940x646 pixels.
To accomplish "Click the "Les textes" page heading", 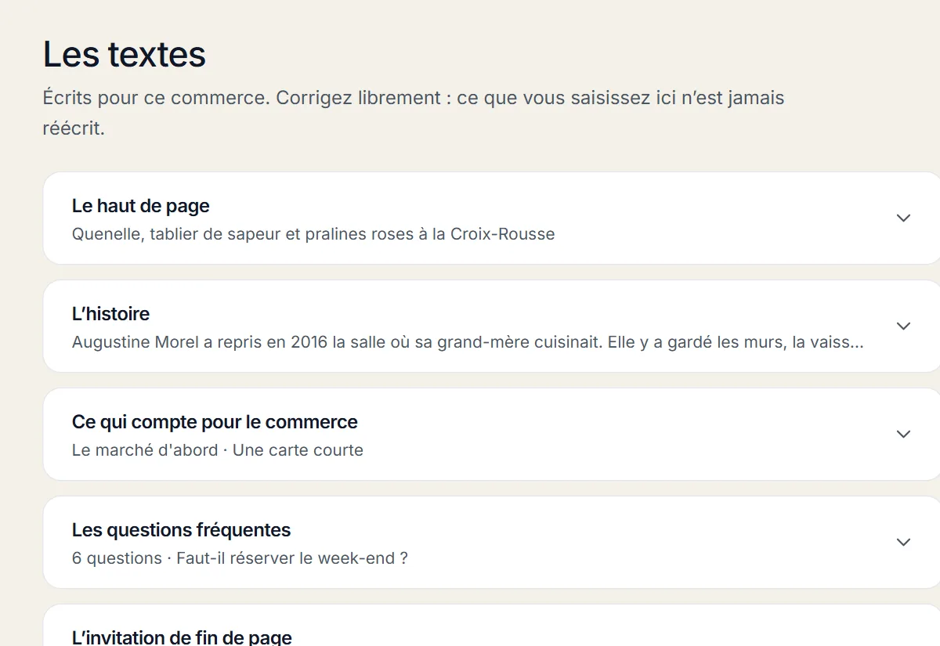I will click(125, 54).
